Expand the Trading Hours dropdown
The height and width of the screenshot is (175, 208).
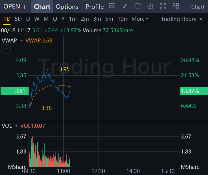pos(182,19)
